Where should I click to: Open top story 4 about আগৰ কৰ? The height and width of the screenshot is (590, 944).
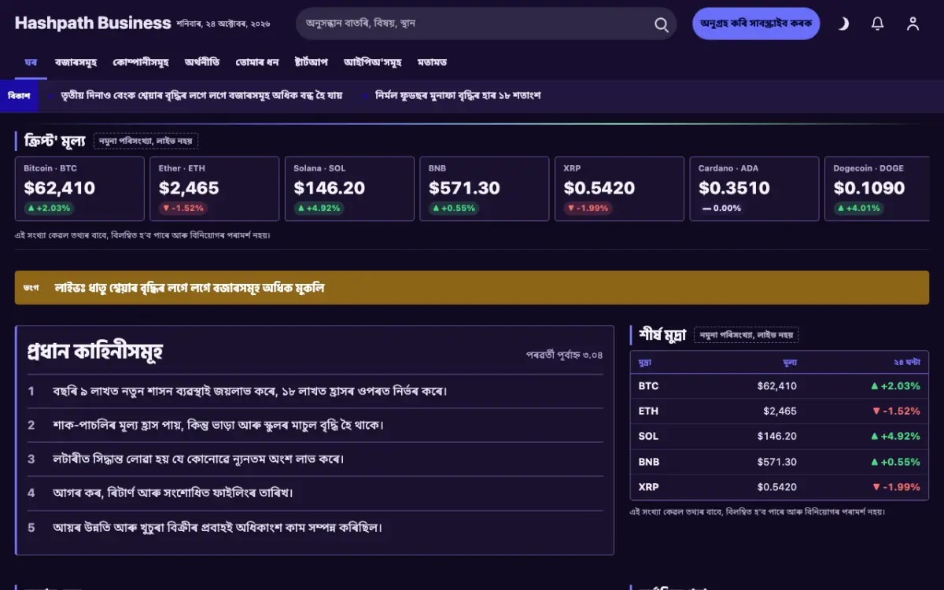click(x=315, y=492)
